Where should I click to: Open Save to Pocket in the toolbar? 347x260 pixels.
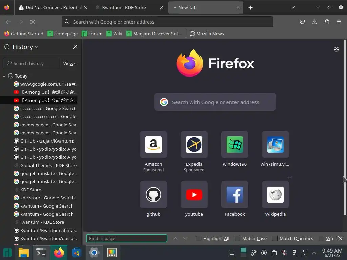click(302, 22)
